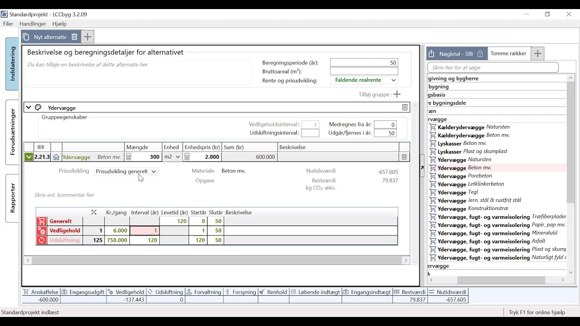This screenshot has width=580, height=326.
Task: Click cart icon for Ydervægge Porebeton
Action: click(x=433, y=176)
